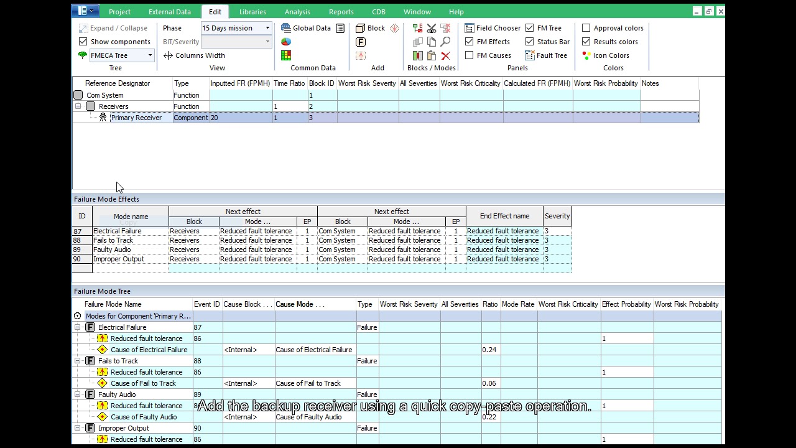
Task: Uncheck the Show components checkbox
Action: (83, 42)
